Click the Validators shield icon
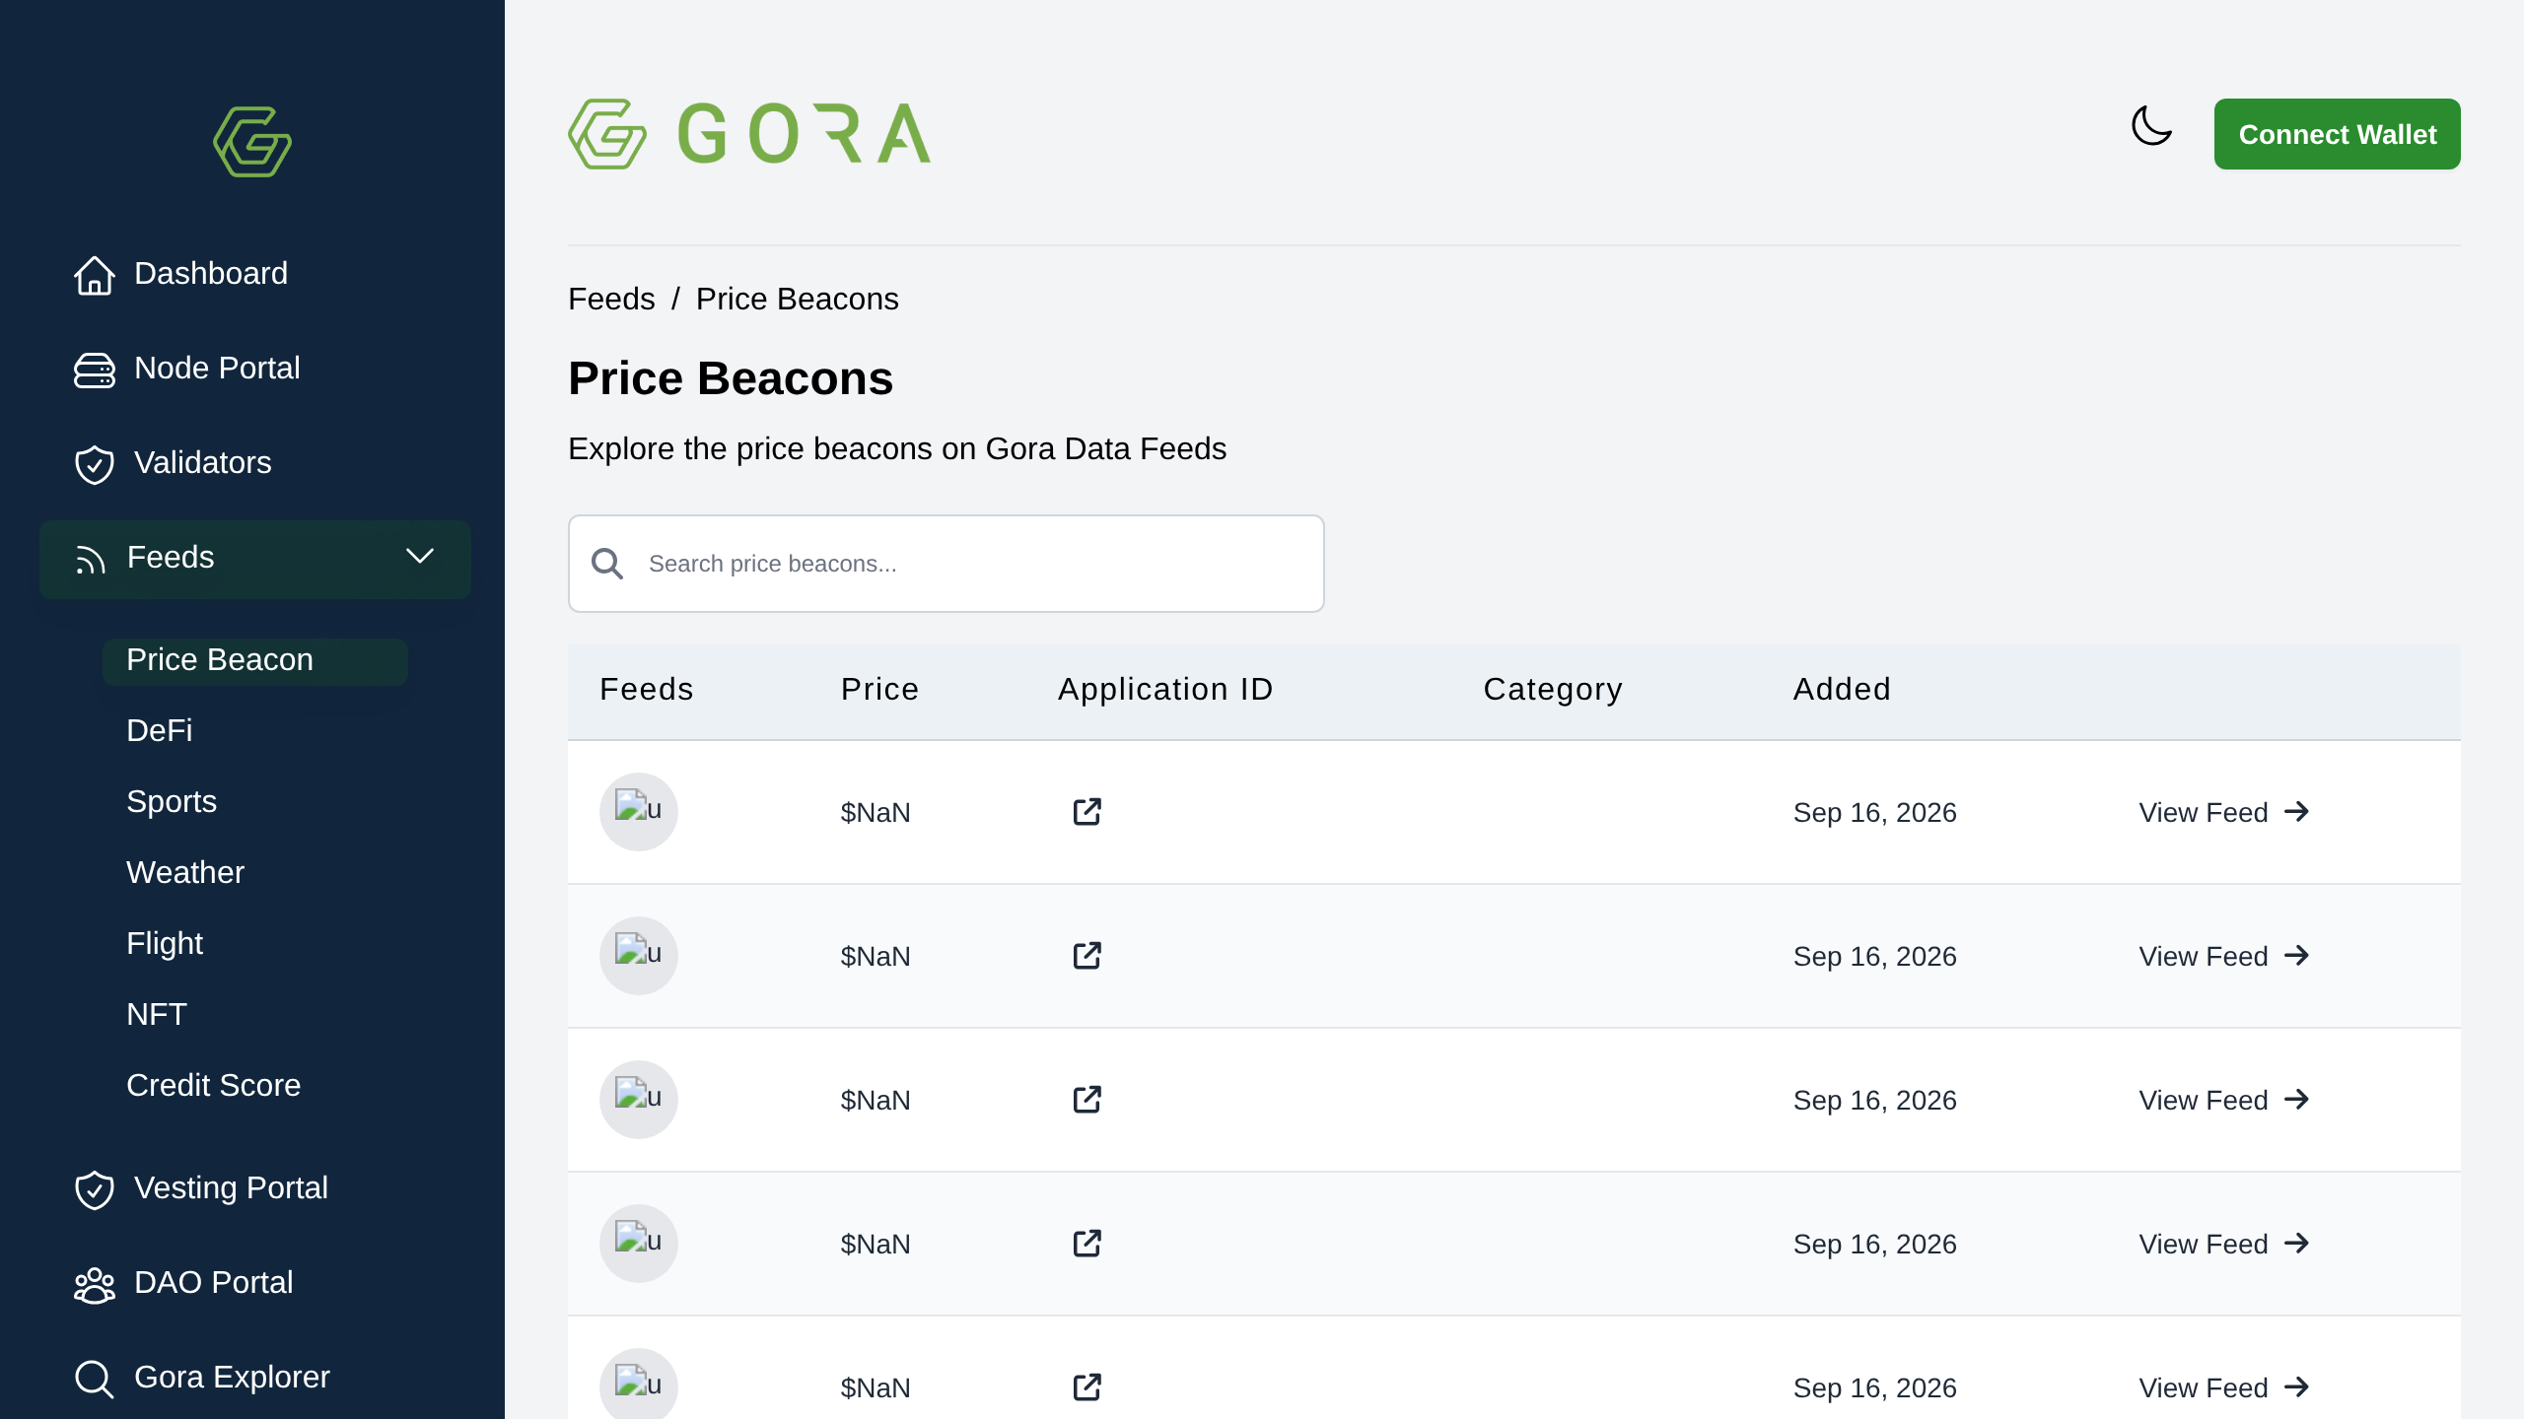Viewport: 2524px width, 1419px height. [x=95, y=464]
